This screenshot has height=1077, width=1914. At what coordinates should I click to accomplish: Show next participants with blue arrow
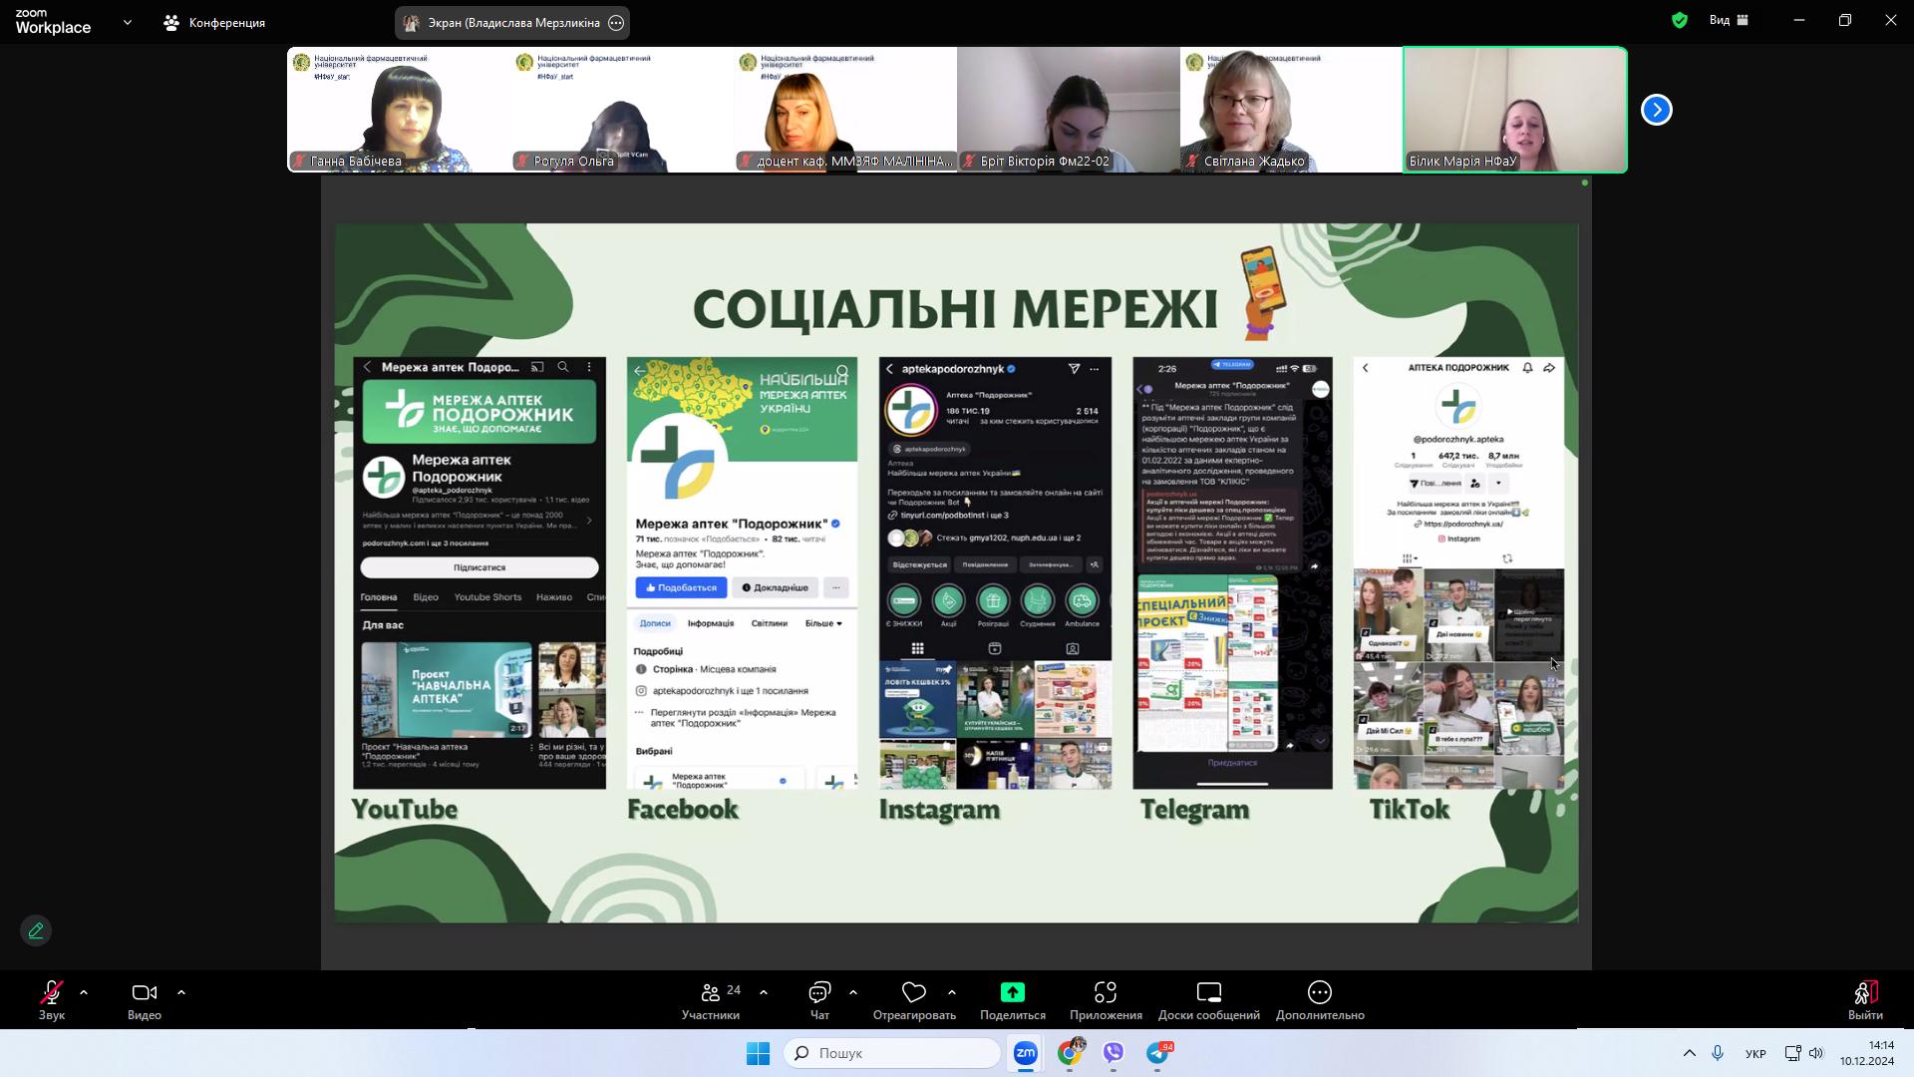click(1657, 110)
